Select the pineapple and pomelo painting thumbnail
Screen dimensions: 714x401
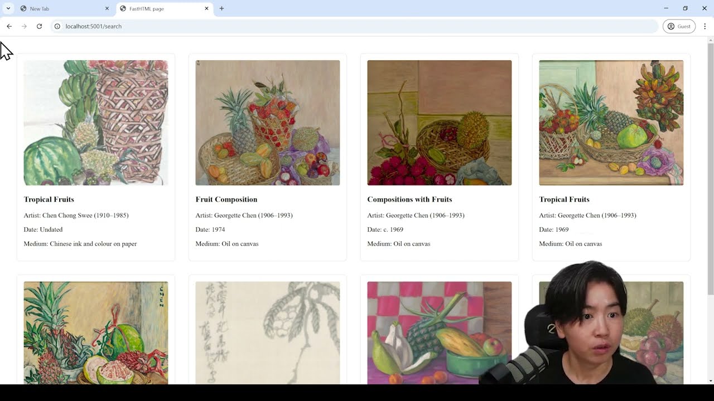coord(96,332)
